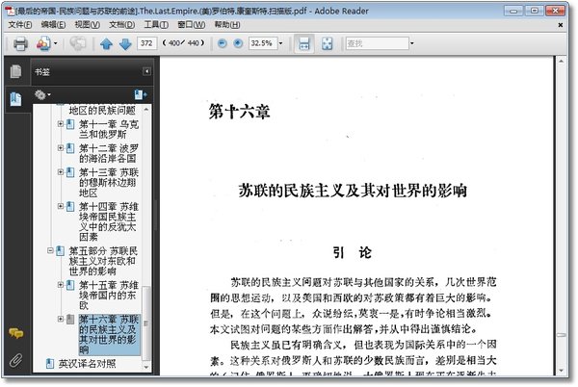Go to next page with down arrow

coord(125,44)
